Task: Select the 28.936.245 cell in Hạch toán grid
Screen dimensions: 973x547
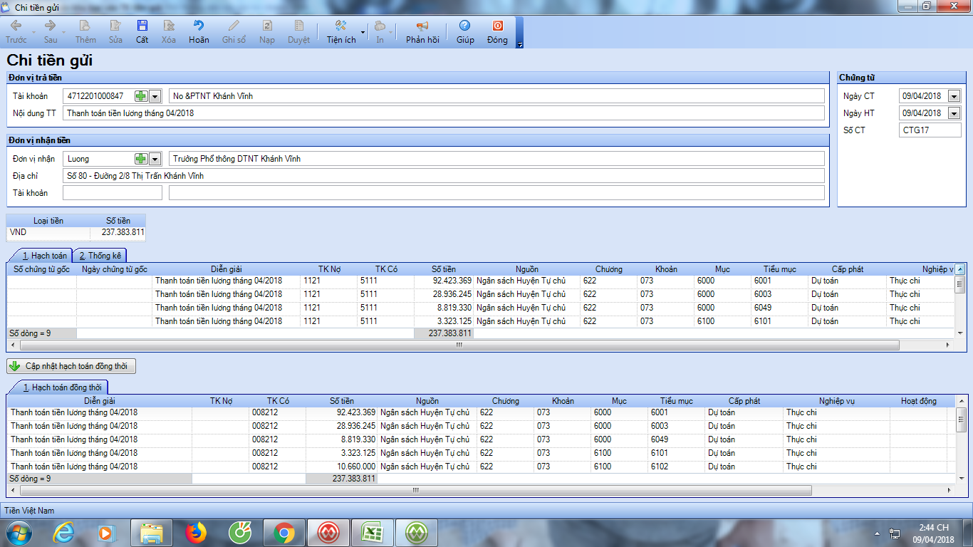Action: [444, 294]
